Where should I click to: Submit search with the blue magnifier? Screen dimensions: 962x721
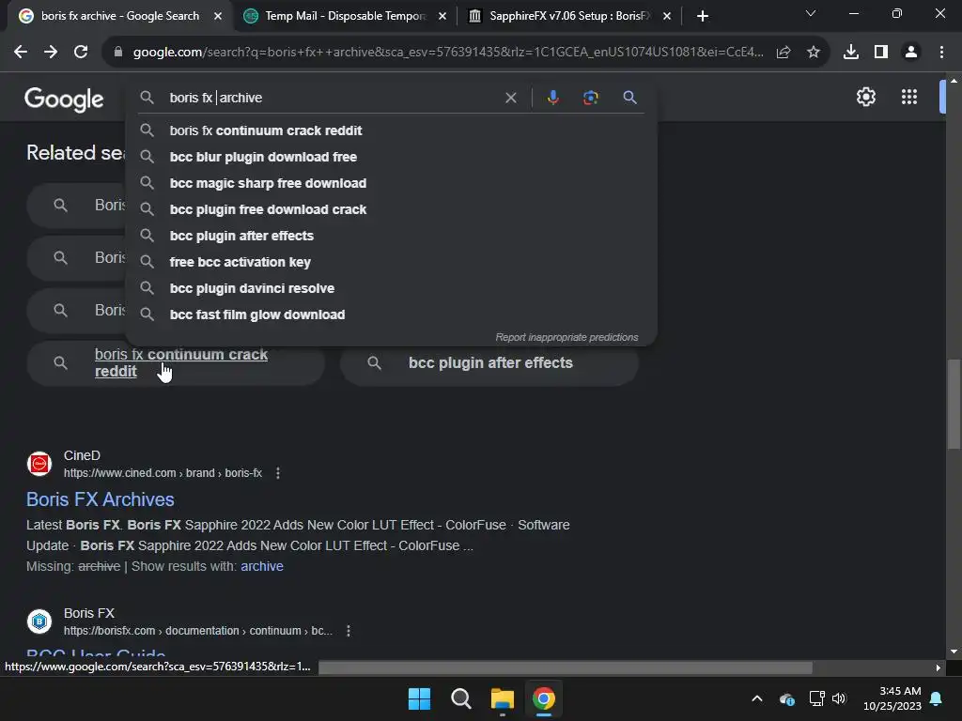pyautogui.click(x=629, y=98)
